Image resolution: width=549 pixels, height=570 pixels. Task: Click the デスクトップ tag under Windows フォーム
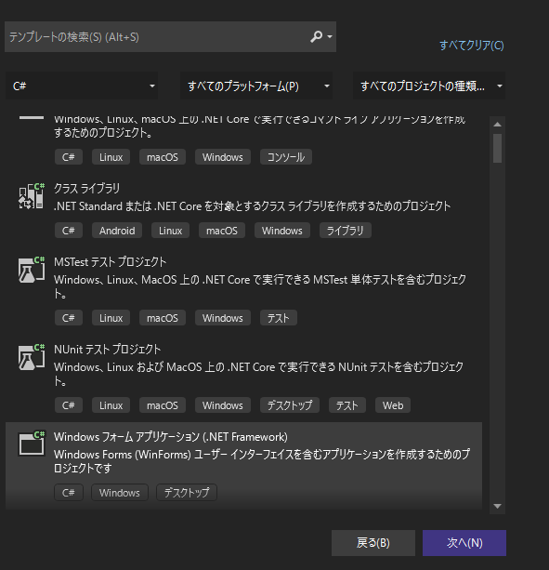[187, 493]
